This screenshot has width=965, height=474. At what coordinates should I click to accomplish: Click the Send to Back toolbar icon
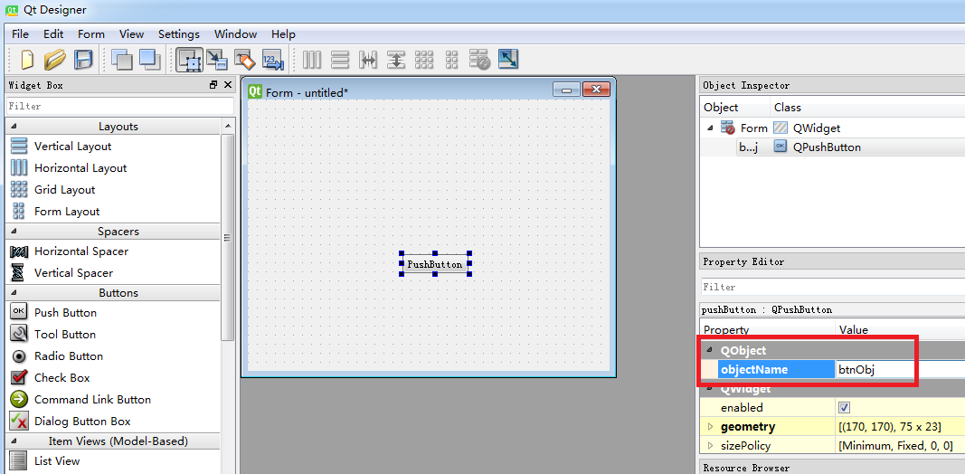pos(122,60)
